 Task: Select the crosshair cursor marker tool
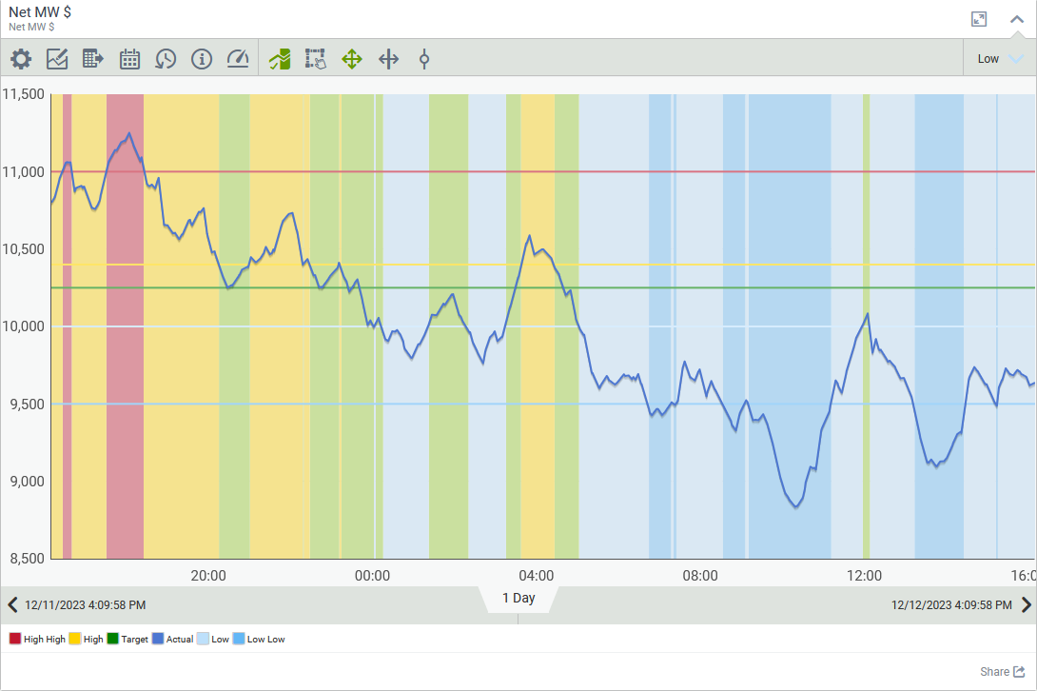(x=424, y=59)
